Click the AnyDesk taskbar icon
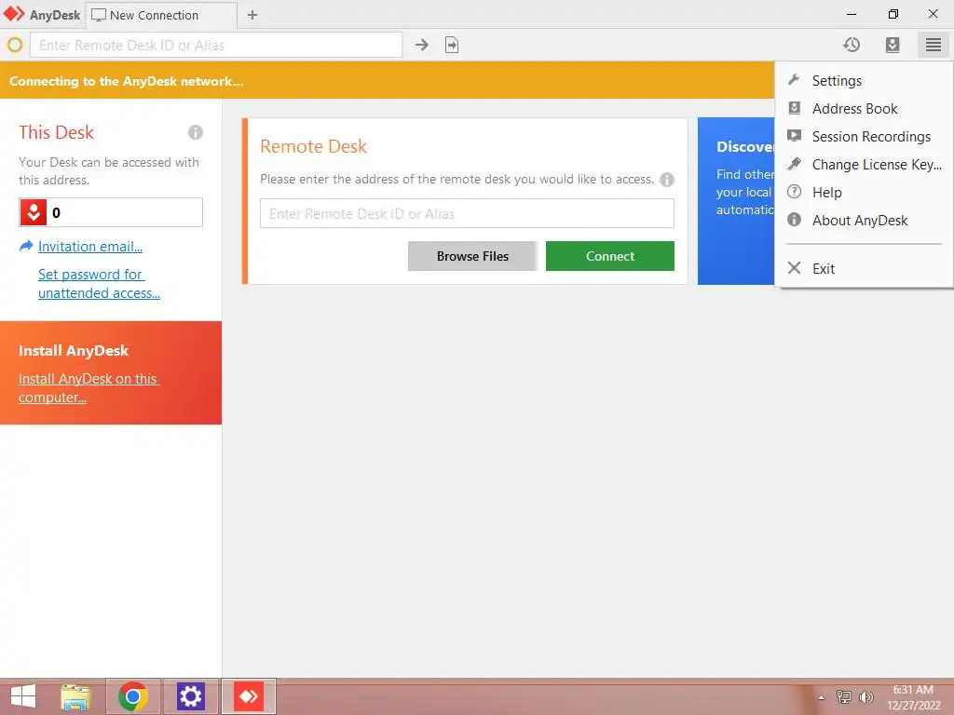 coord(249,696)
